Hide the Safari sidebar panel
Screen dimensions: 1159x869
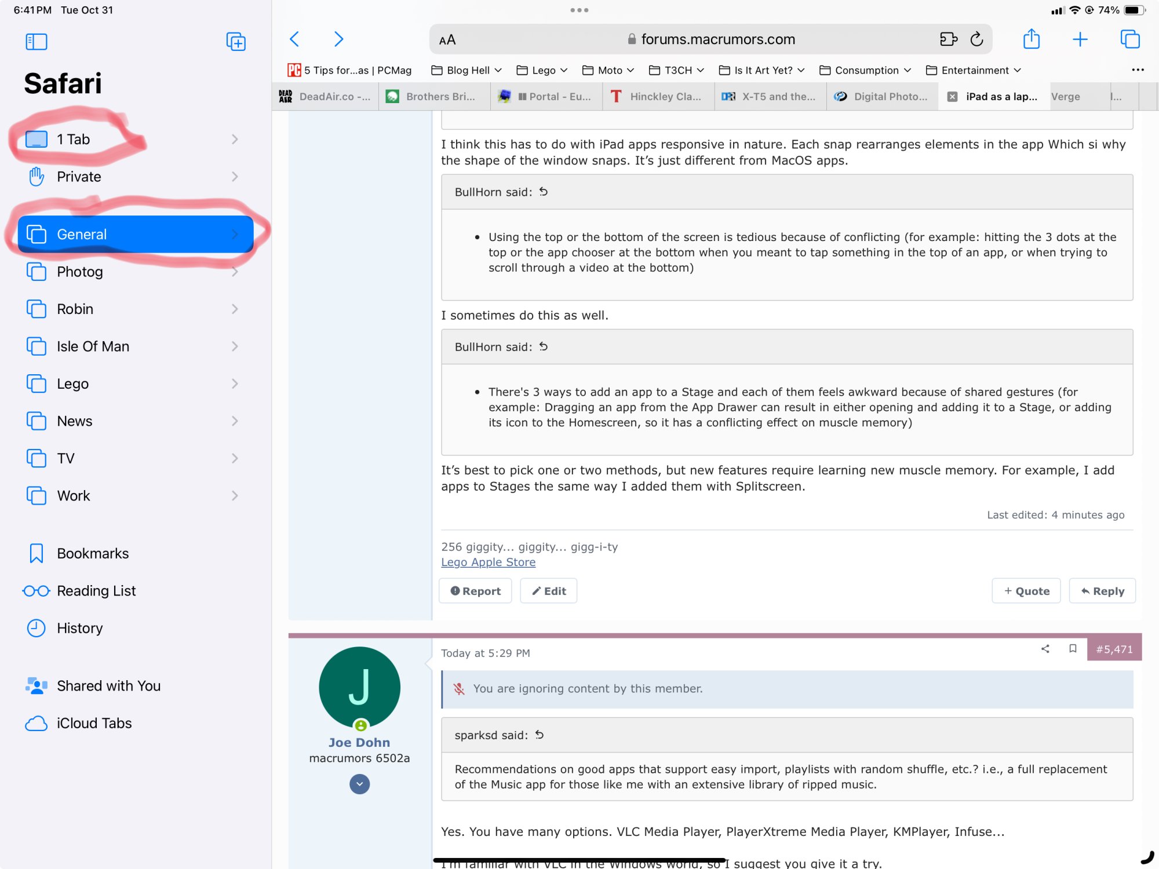[36, 41]
